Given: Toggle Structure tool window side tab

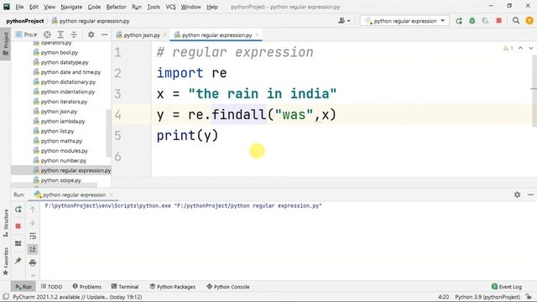Looking at the screenshot, I should pyautogui.click(x=6, y=223).
